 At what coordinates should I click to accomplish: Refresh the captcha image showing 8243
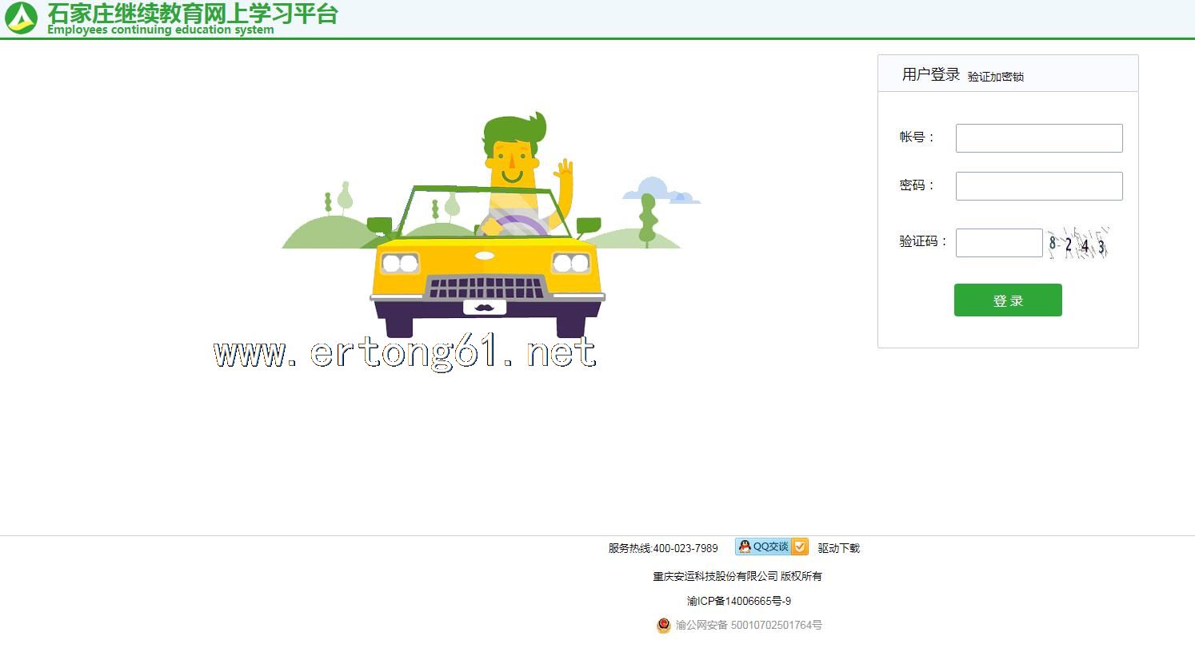[1077, 244]
